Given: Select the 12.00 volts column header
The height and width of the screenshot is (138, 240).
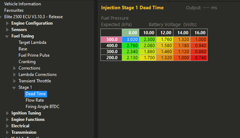Looking at the screenshot, I should pyautogui.click(x=165, y=33).
